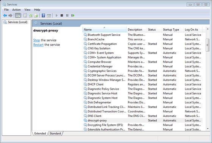Switch to the Standard tab

coord(55,134)
